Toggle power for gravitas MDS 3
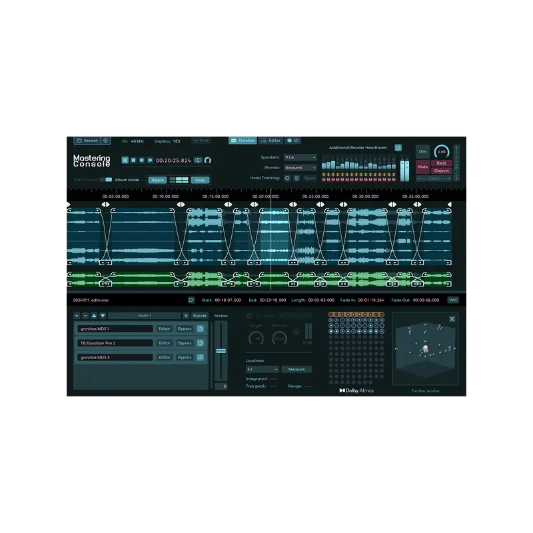This screenshot has width=533, height=533. [201, 357]
